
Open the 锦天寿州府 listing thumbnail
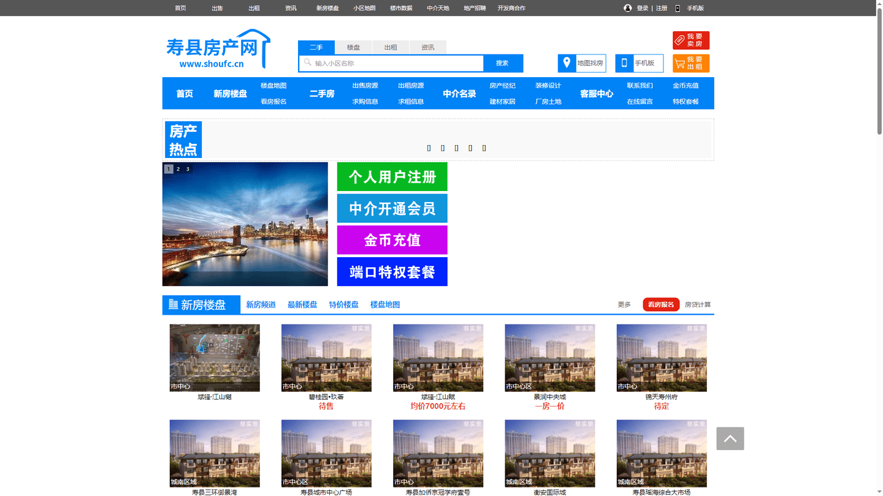point(662,358)
